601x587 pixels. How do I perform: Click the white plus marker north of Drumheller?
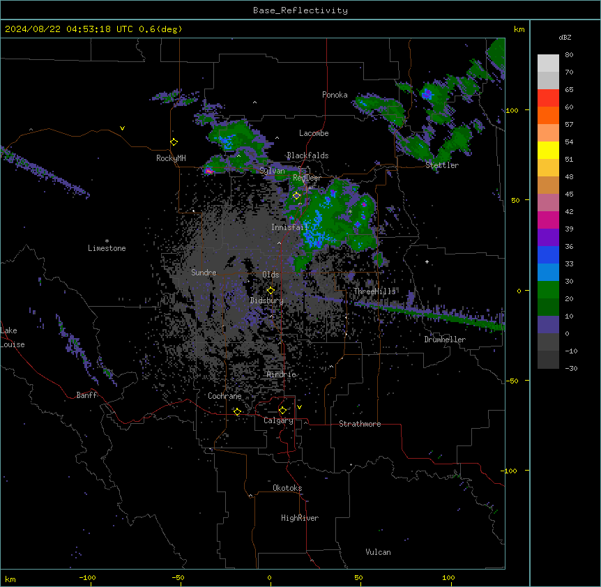click(x=427, y=261)
